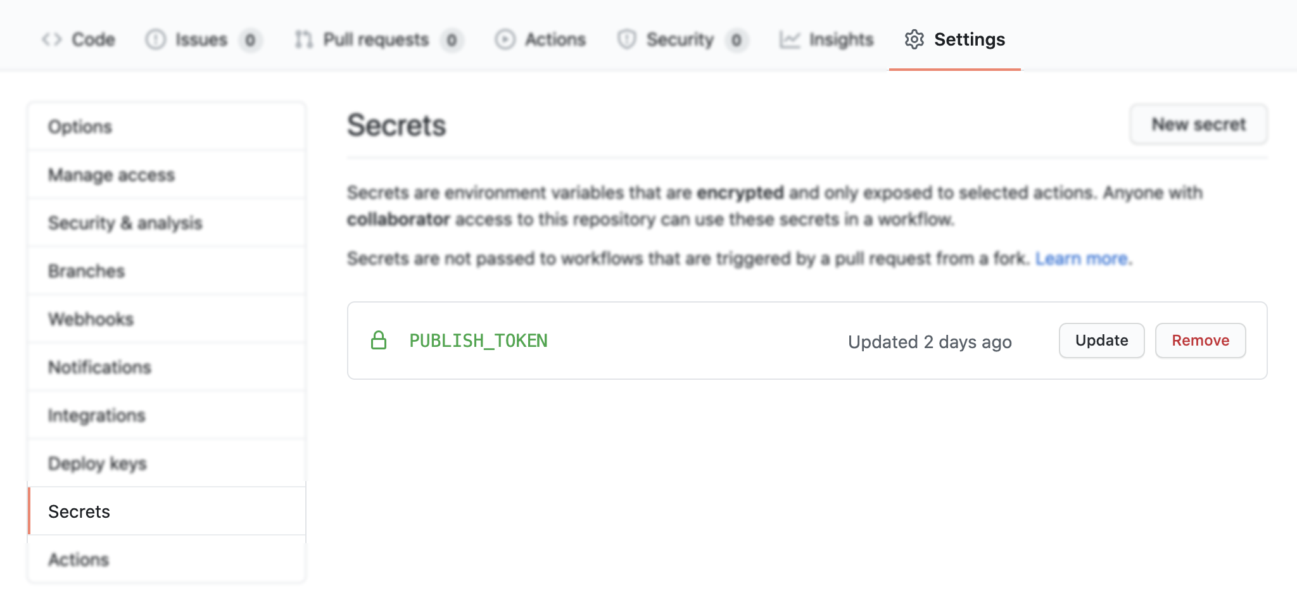Click the New secret button
This screenshot has width=1297, height=595.
[x=1198, y=124]
